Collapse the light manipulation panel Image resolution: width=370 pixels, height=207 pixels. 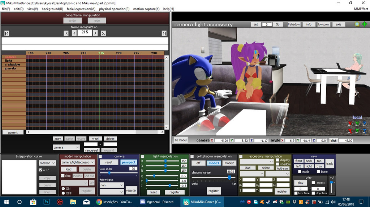click(142, 157)
